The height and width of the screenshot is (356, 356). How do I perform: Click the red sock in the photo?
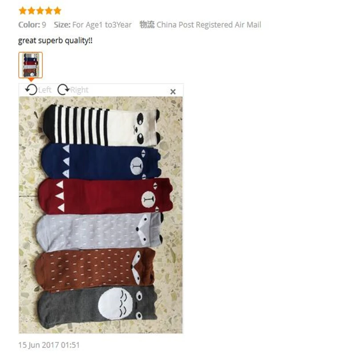tap(105, 196)
